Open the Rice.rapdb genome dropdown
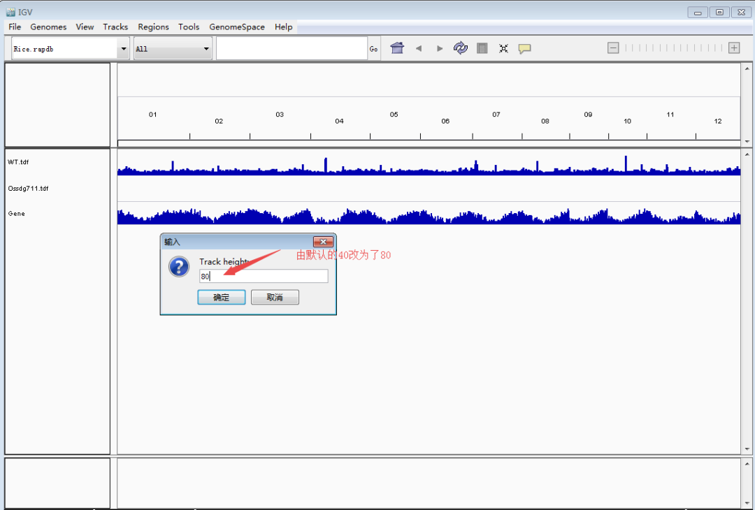Screen dimensions: 755x510 pos(63,48)
